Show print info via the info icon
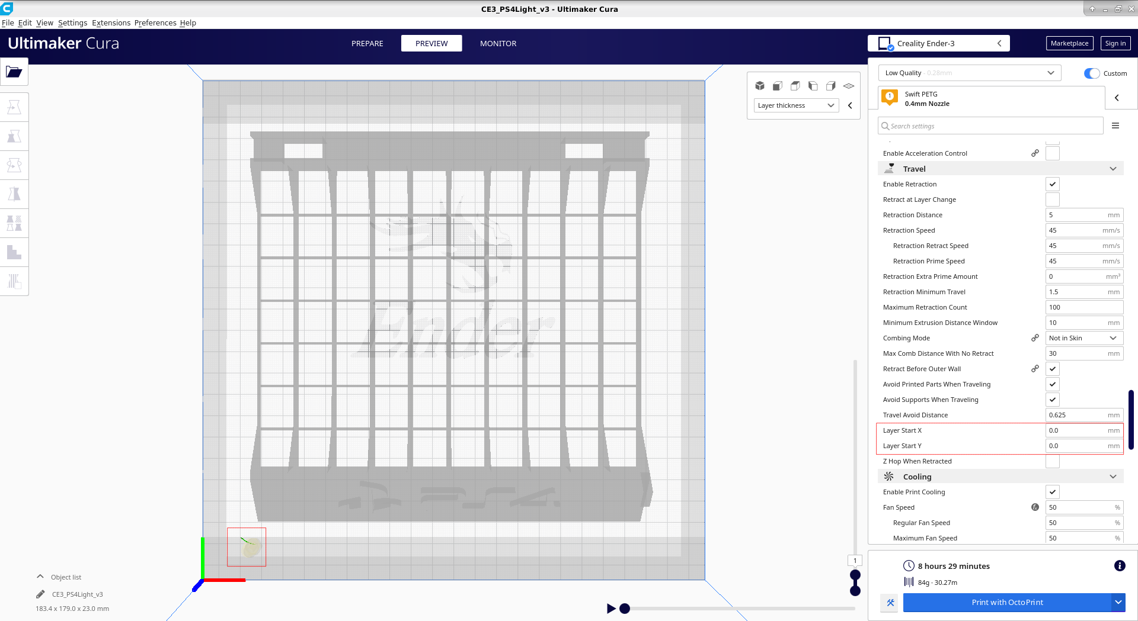 tap(1120, 566)
